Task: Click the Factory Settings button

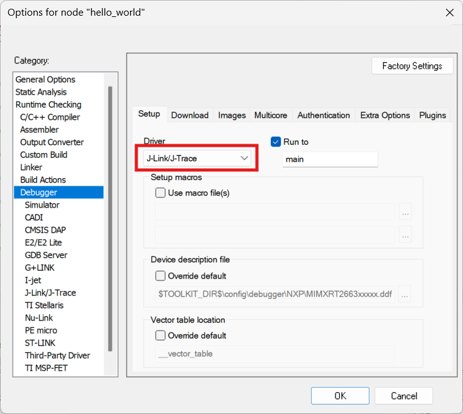Action: (x=412, y=66)
